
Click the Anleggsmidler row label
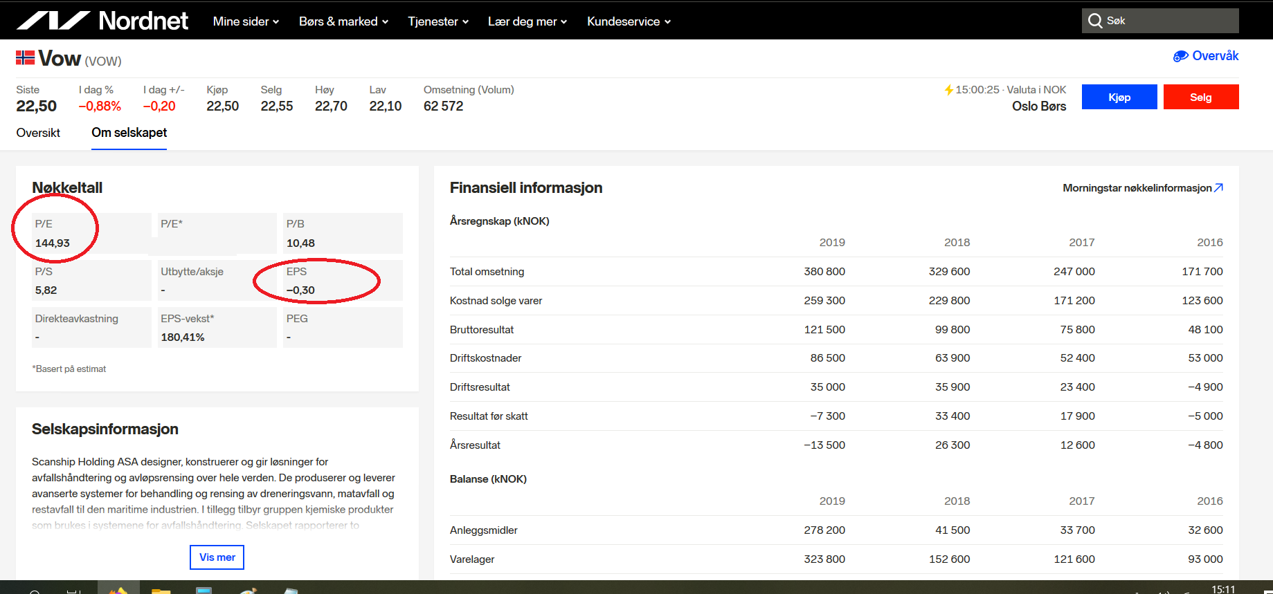pos(484,530)
